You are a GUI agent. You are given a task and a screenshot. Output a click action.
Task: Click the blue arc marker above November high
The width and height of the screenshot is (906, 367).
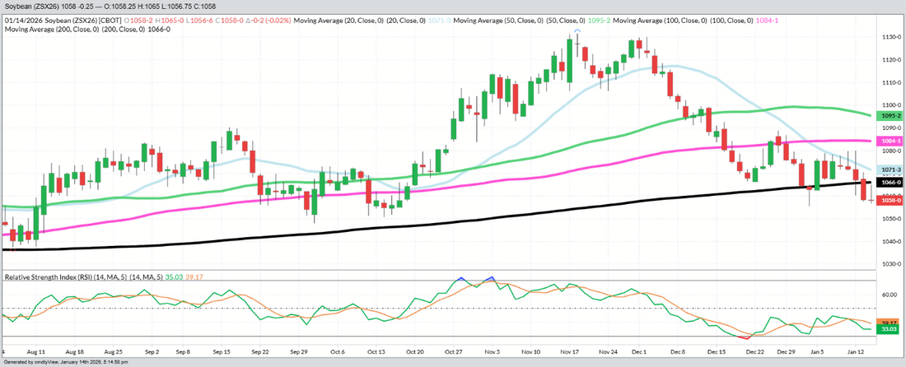[577, 30]
